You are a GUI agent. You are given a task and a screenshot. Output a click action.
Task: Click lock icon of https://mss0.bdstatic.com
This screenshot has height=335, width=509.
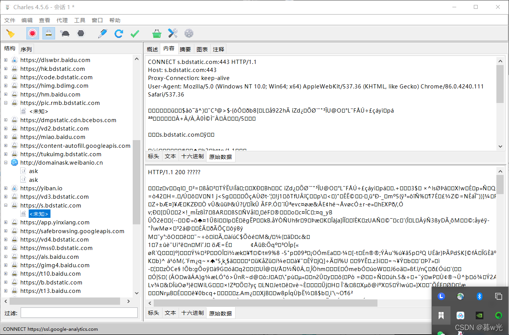click(x=15, y=248)
